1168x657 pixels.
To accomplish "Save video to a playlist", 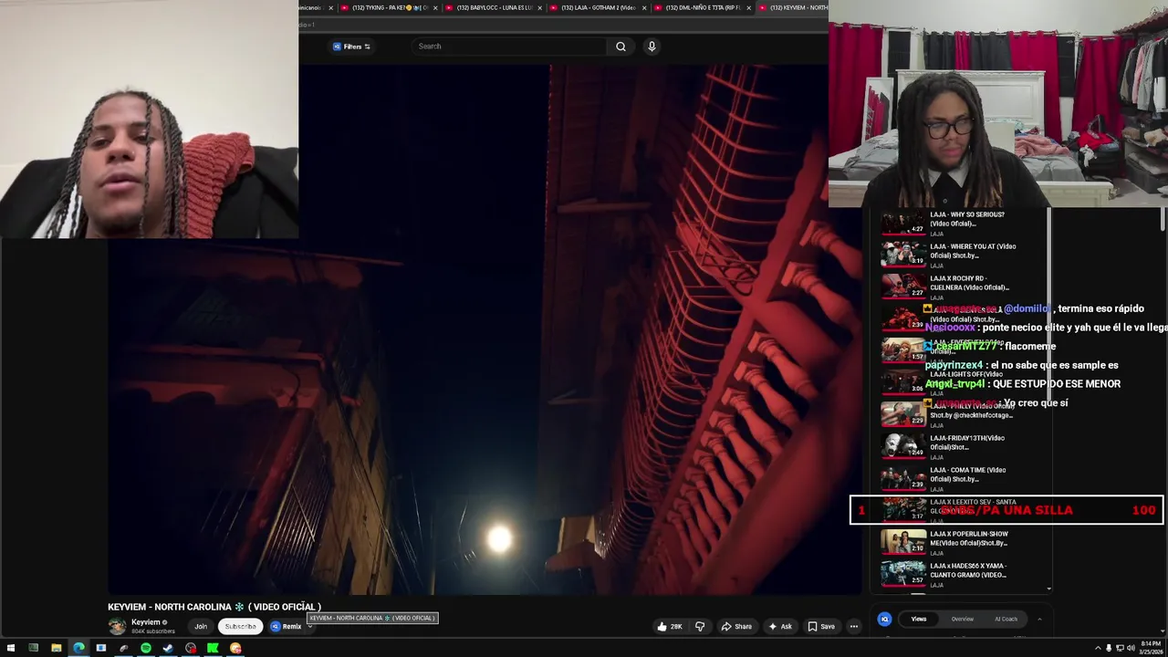I will (821, 626).
